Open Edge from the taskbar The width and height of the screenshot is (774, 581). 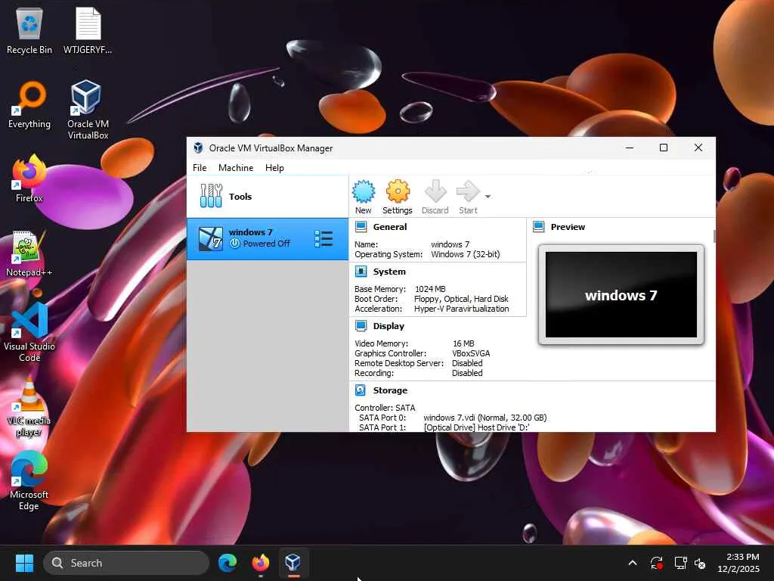click(x=228, y=563)
